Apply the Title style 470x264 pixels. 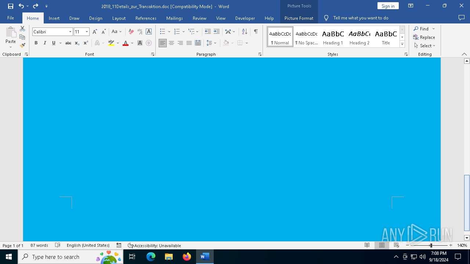click(386, 37)
